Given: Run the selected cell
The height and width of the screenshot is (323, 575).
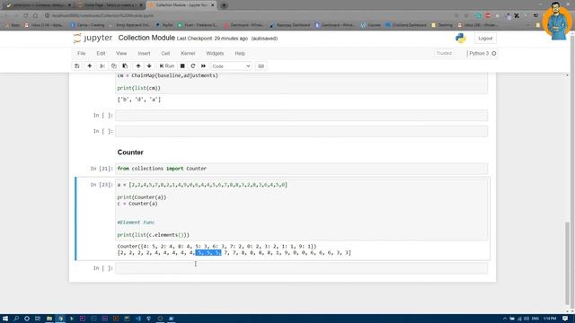Looking at the screenshot, I should click(167, 65).
